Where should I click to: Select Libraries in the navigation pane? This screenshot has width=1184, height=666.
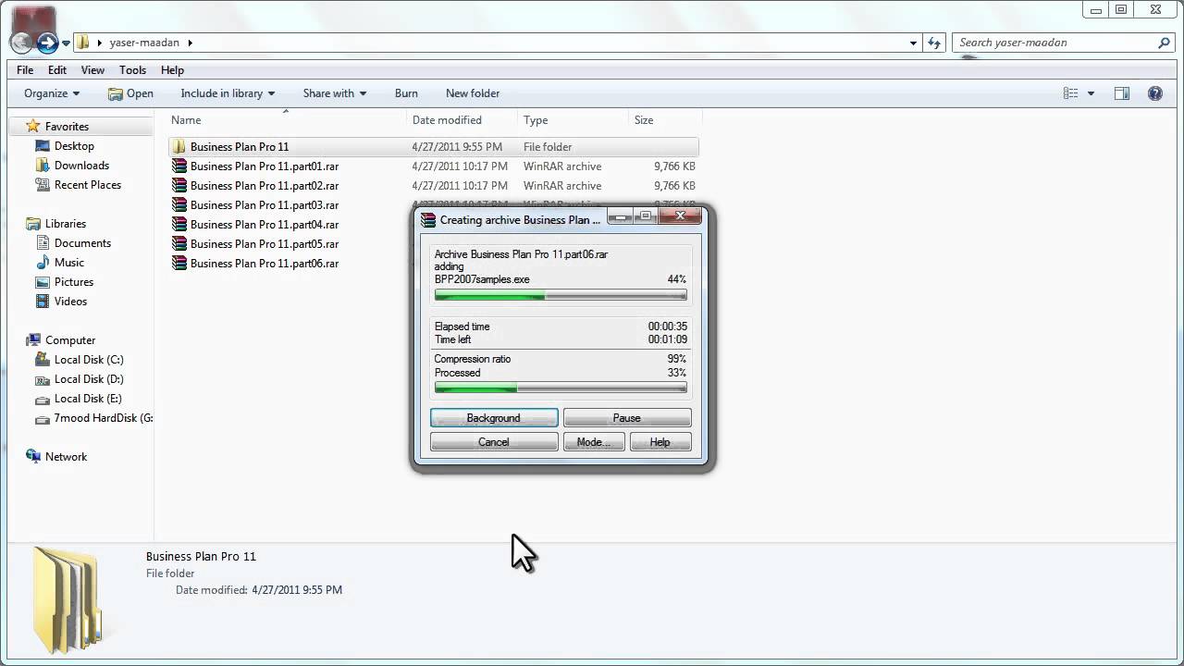[66, 224]
